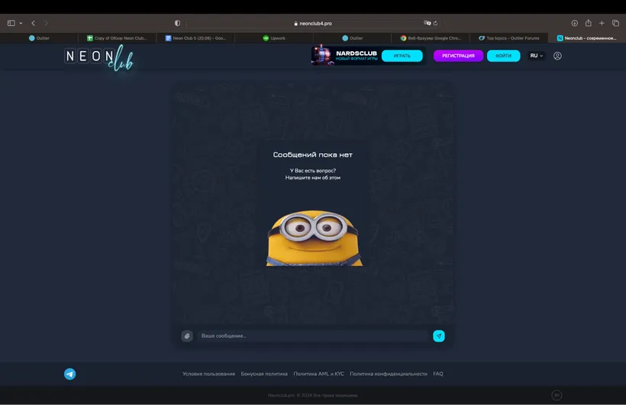Click the Играть button on NardsClub banner
The height and width of the screenshot is (405, 626).
click(x=402, y=56)
